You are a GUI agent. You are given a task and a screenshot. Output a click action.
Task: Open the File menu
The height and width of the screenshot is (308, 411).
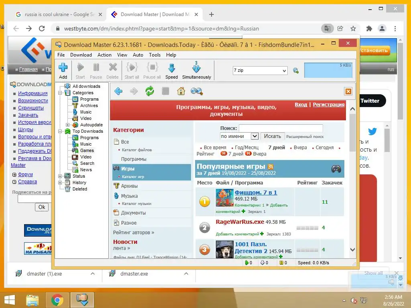pyautogui.click(x=61, y=55)
